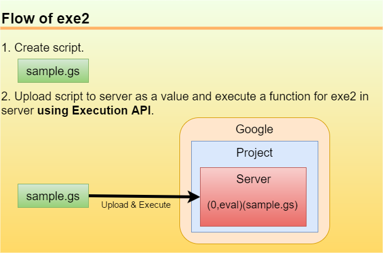The height and width of the screenshot is (253, 383).
Task: Click the 'Google' container label
Action: (x=254, y=129)
